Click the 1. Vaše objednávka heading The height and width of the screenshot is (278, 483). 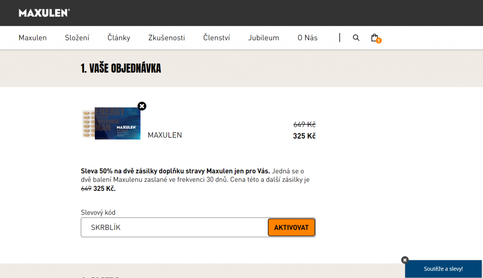(121, 68)
